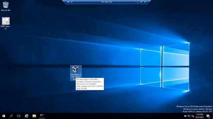The height and width of the screenshot is (119, 213).
Task: Close the remote desktop connection bar
Action: (145, 2)
